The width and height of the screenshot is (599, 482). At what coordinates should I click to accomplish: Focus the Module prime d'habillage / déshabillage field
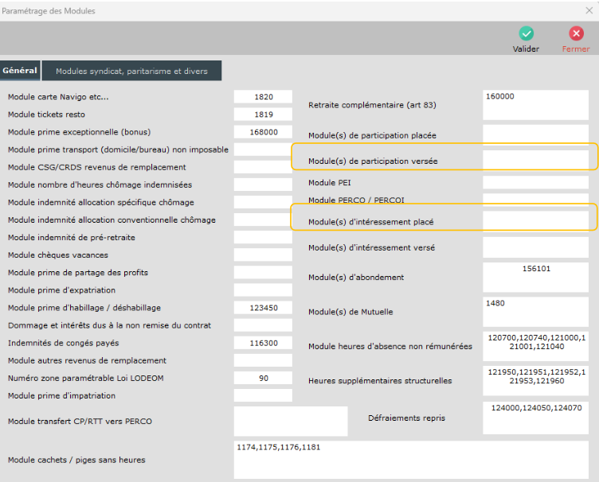tap(263, 308)
